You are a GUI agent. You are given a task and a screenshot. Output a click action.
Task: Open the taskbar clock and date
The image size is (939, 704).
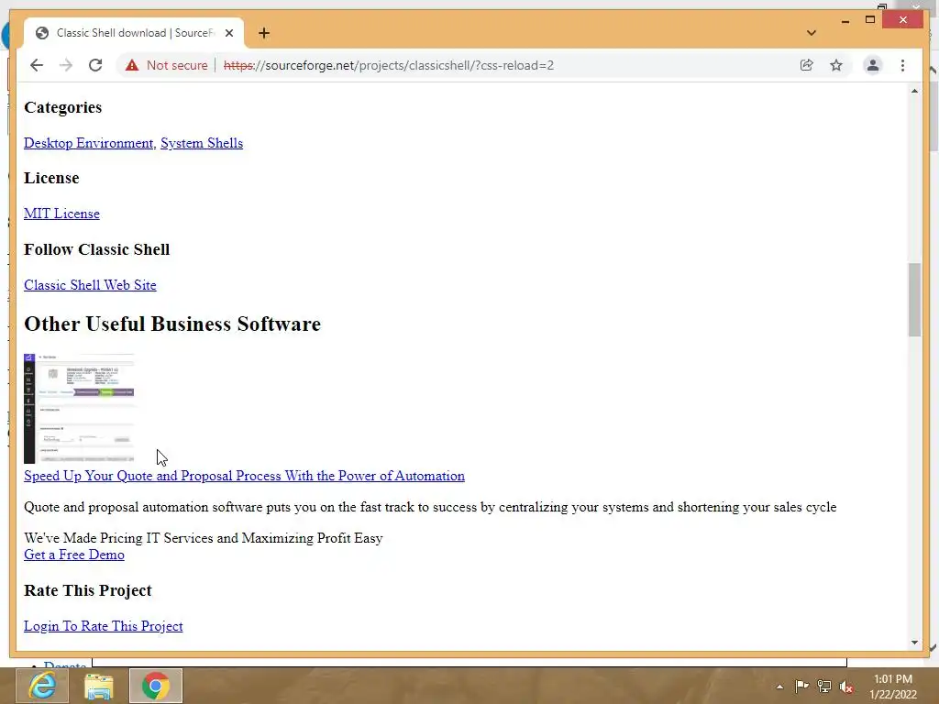click(x=893, y=687)
